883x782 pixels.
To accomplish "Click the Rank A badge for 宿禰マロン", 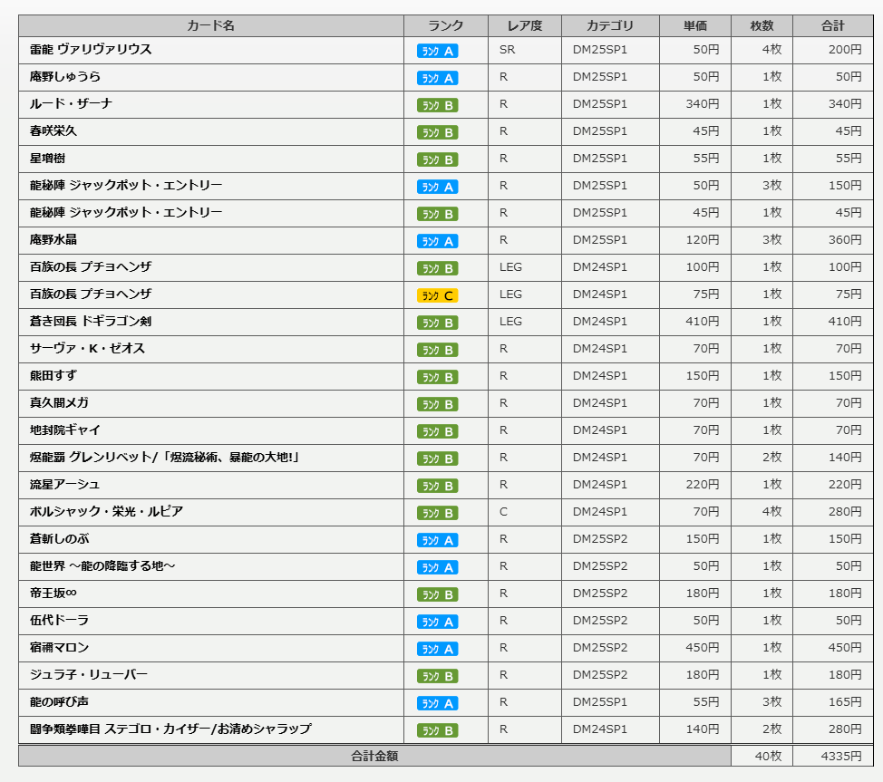I will (x=438, y=649).
